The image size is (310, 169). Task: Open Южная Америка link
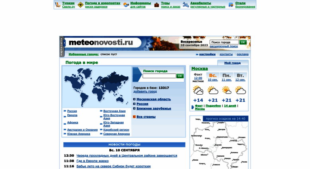(79, 134)
